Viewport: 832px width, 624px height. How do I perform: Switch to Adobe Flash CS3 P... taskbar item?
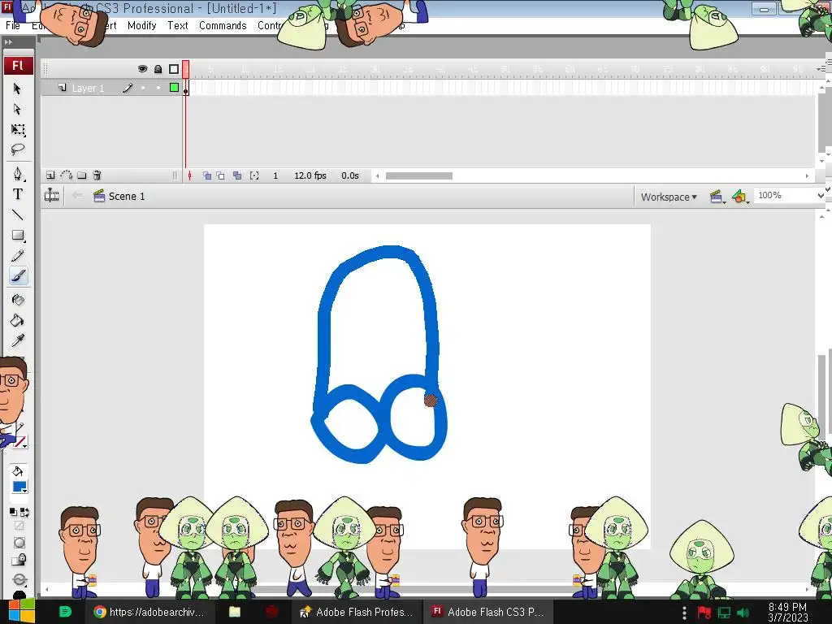click(487, 612)
